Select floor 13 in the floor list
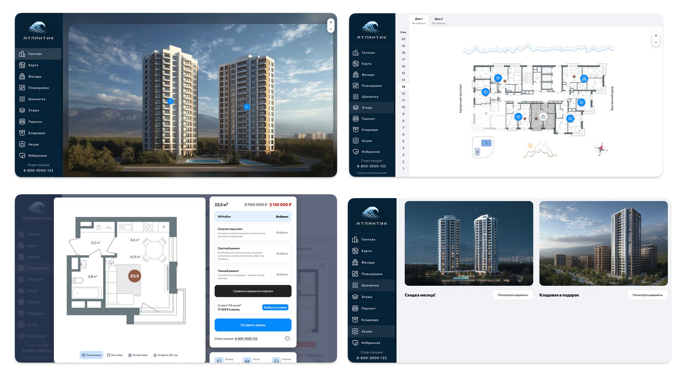682x384 pixels. (403, 87)
